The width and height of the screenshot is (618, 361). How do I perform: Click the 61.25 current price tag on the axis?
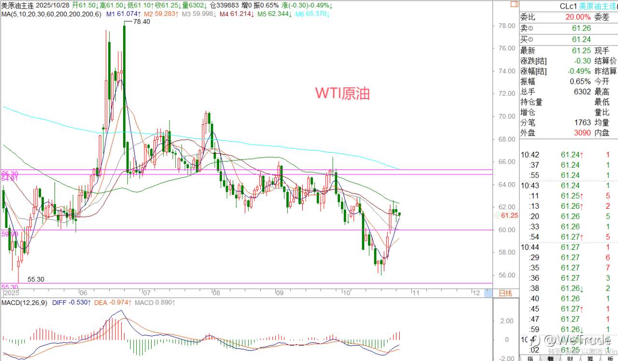(x=509, y=216)
